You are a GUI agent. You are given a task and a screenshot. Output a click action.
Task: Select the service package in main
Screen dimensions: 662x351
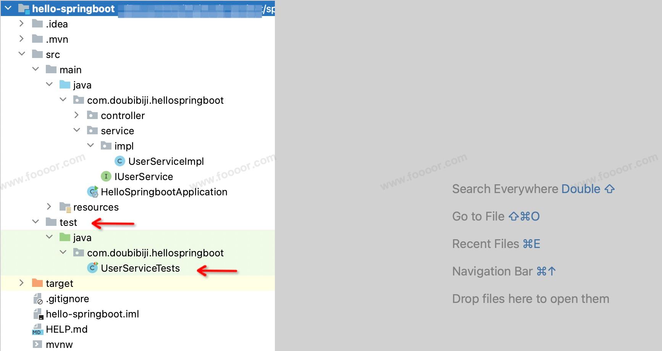click(x=117, y=131)
